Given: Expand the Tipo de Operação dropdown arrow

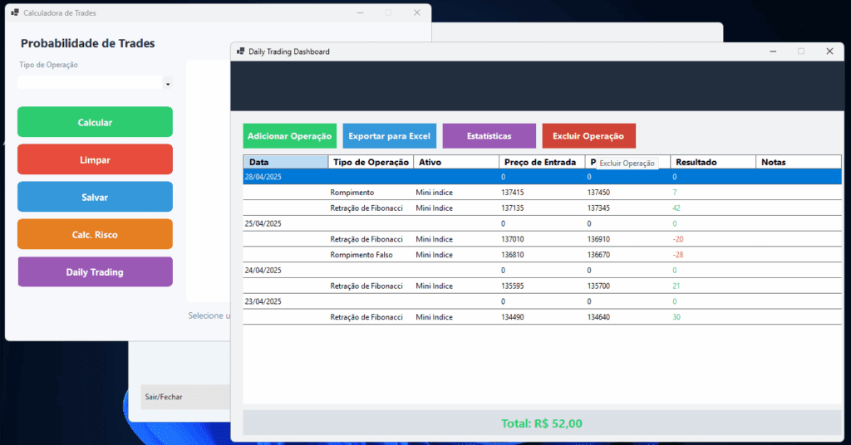Looking at the screenshot, I should 168,83.
